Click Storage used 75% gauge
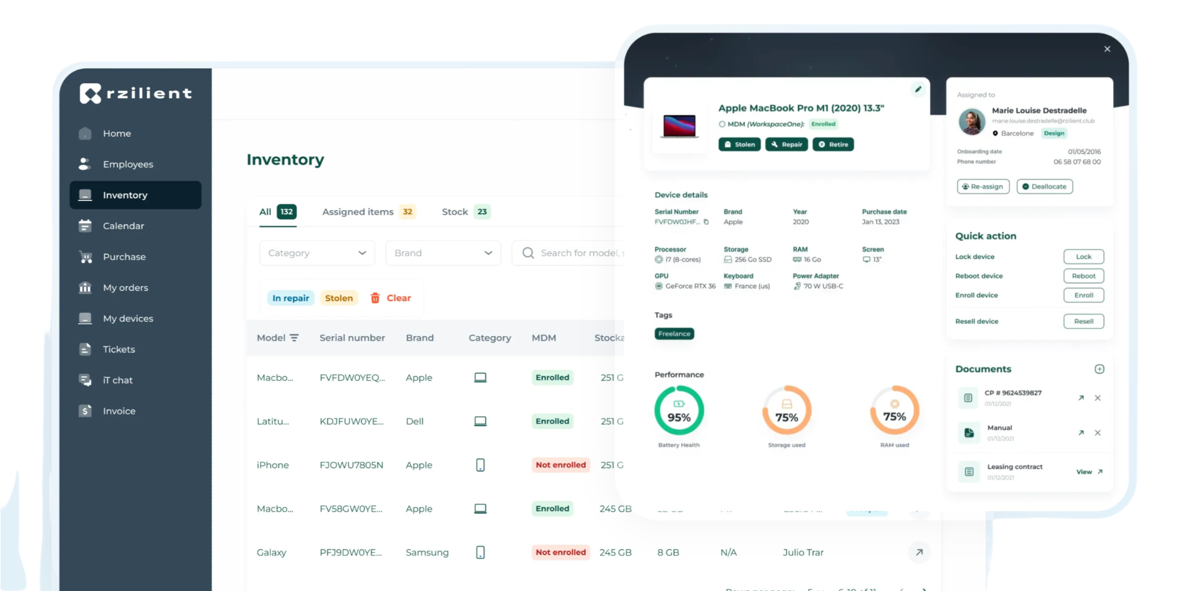This screenshot has width=1183, height=591. click(x=787, y=410)
